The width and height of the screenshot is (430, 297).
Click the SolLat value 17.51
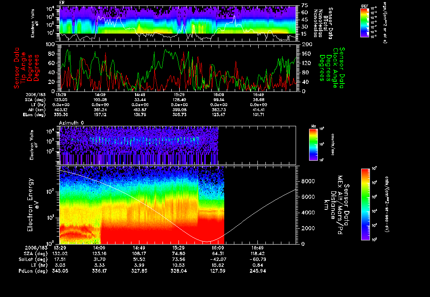point(60,259)
